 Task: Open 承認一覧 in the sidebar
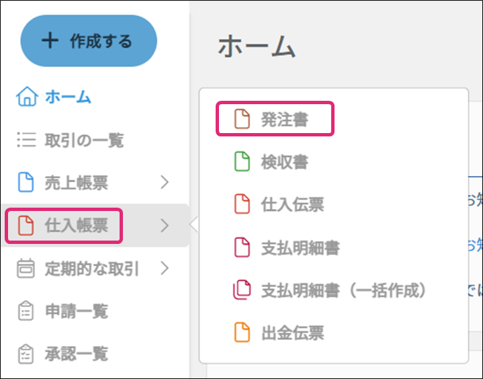[77, 353]
